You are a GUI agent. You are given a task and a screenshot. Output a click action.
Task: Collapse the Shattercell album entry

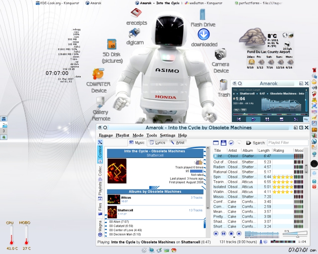pyautogui.click(x=155, y=212)
